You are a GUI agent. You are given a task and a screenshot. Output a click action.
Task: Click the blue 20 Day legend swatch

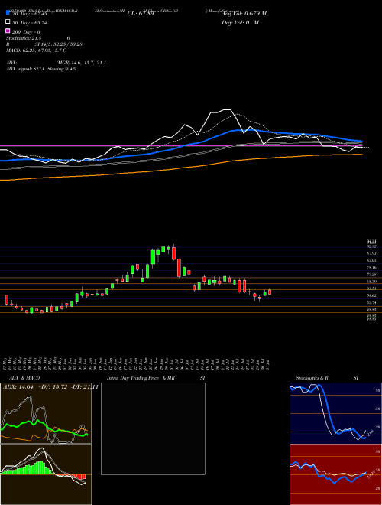pos(8,12)
